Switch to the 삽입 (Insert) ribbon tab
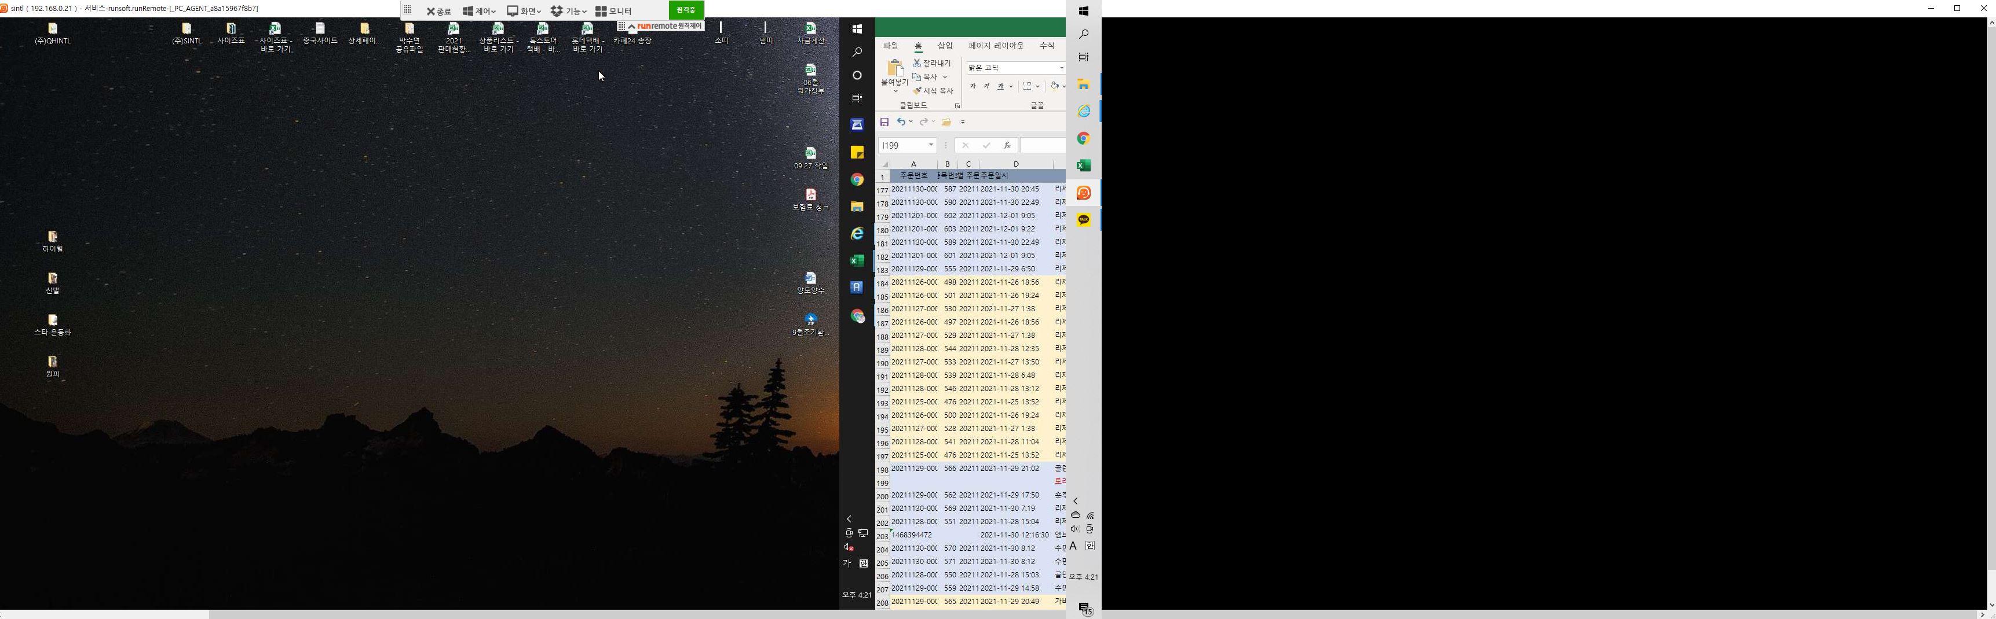Screen dimensions: 1996x619 click(x=945, y=46)
